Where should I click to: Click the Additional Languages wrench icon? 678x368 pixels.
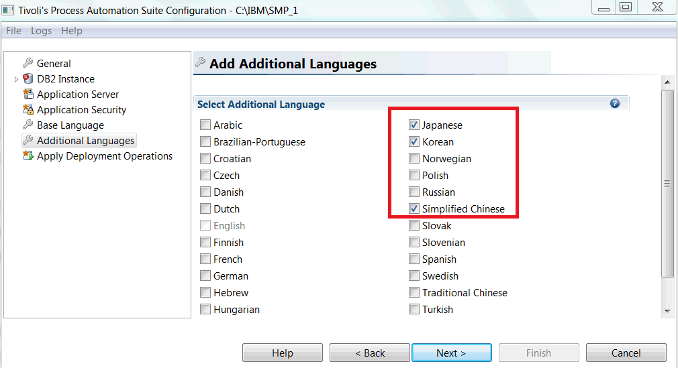[x=28, y=140]
